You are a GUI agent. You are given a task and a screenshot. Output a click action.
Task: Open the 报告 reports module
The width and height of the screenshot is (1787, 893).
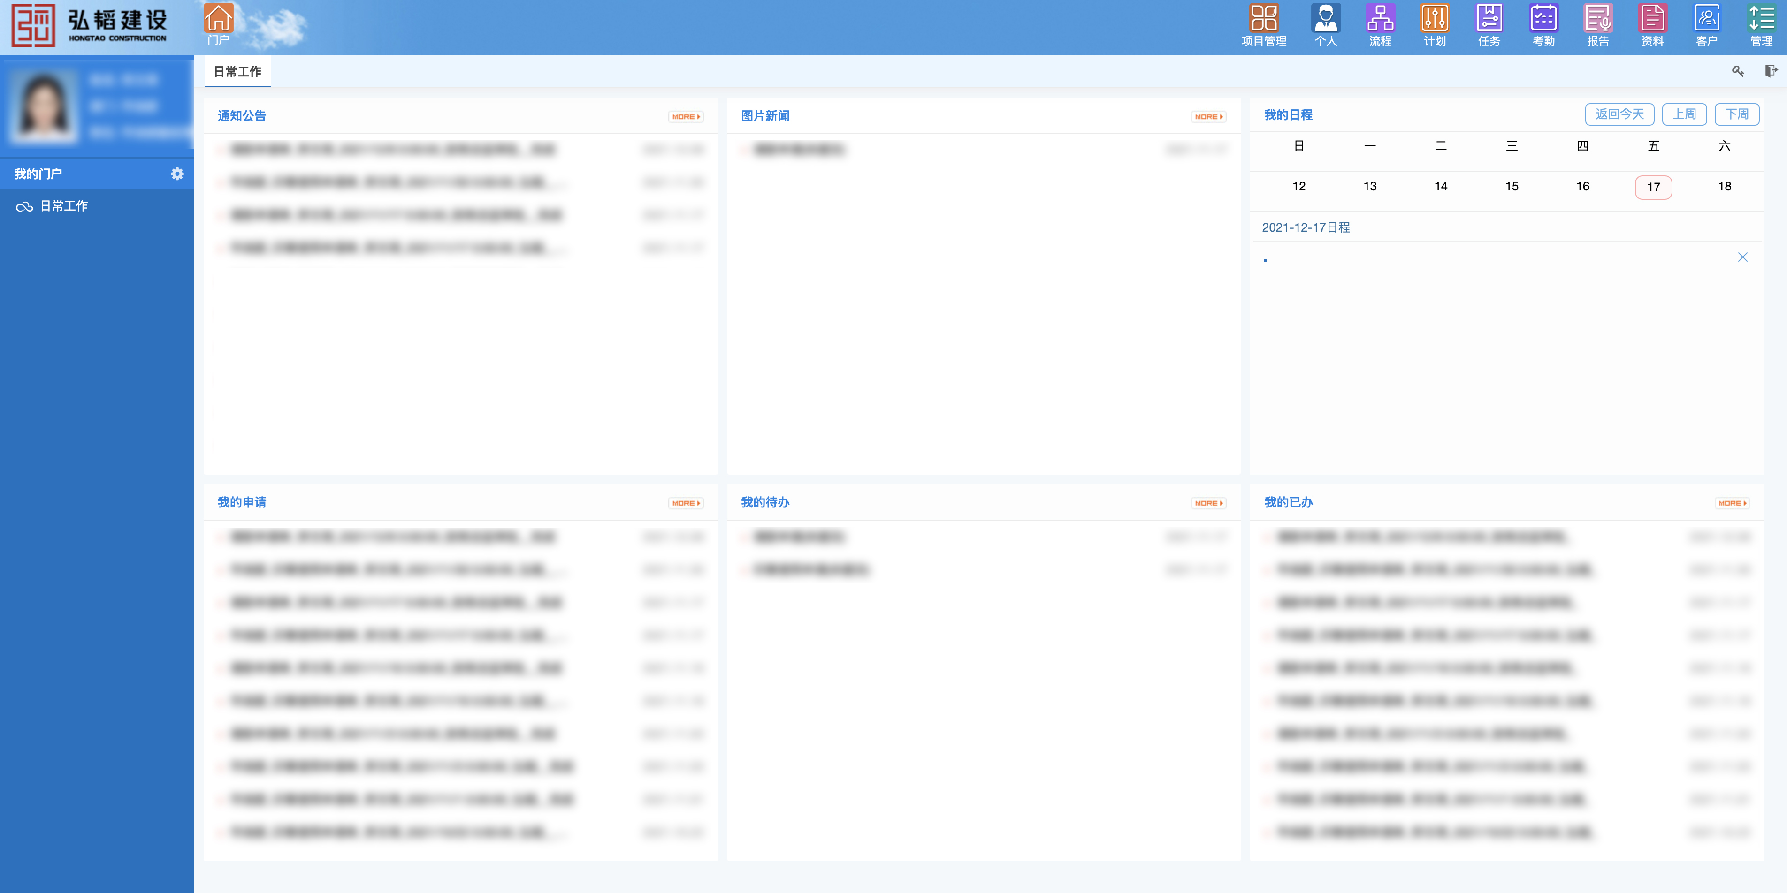coord(1597,26)
